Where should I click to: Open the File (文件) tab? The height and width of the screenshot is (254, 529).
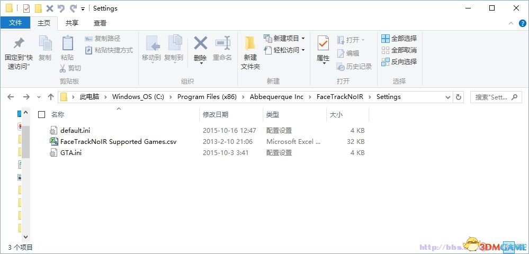15,23
